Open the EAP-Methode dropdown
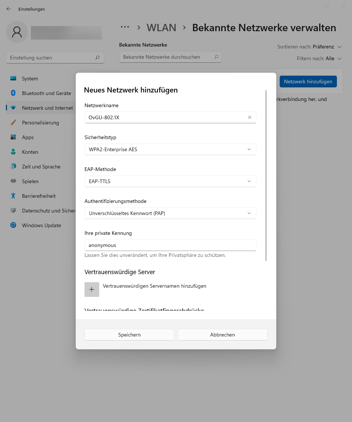Screen dimensions: 352x422 tap(170, 181)
